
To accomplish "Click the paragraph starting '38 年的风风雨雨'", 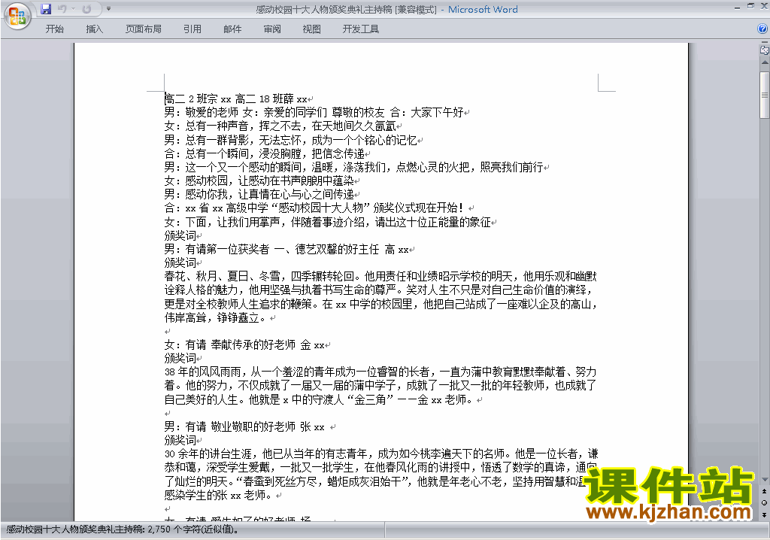I will [x=380, y=386].
